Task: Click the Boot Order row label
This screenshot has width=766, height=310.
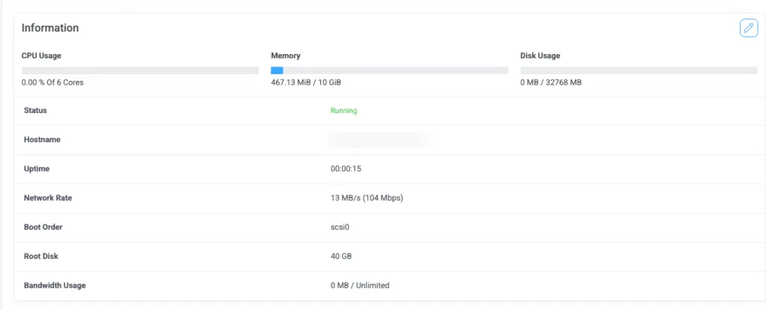Action: (x=43, y=228)
